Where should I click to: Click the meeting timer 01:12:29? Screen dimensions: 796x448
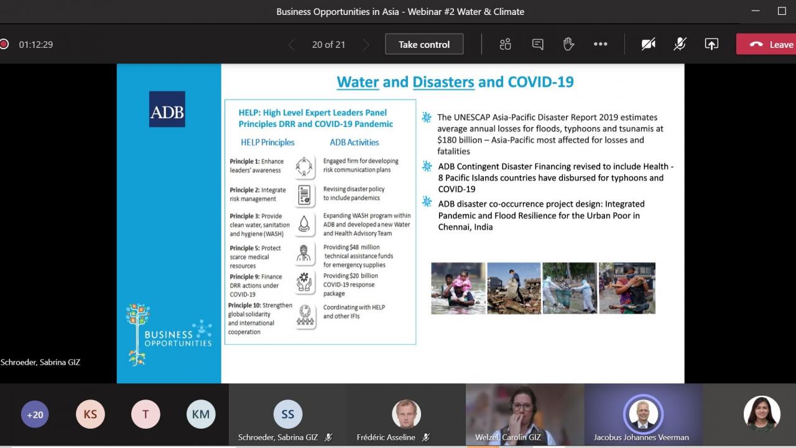click(35, 45)
